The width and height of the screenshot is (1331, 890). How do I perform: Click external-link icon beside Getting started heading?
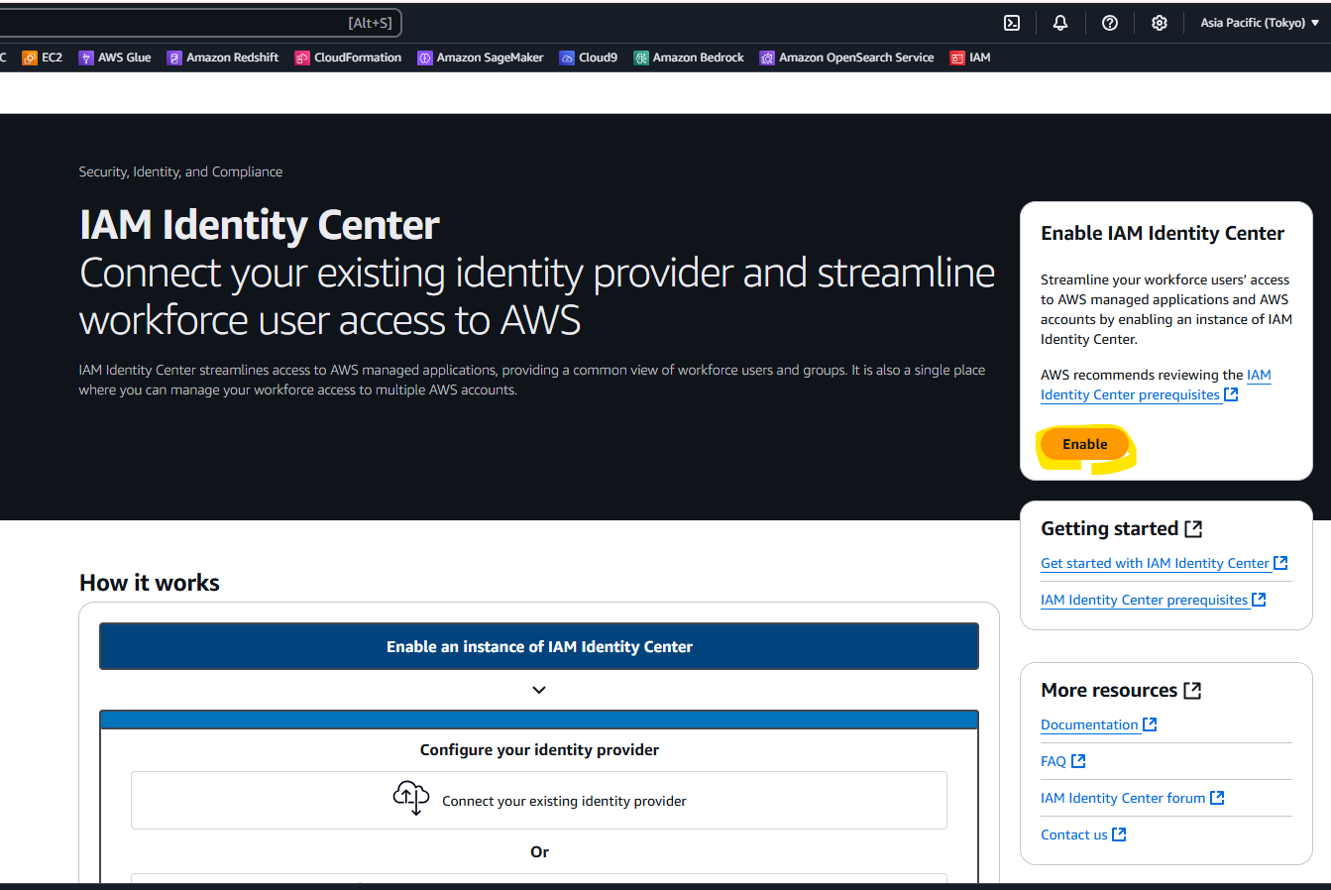click(x=1193, y=529)
